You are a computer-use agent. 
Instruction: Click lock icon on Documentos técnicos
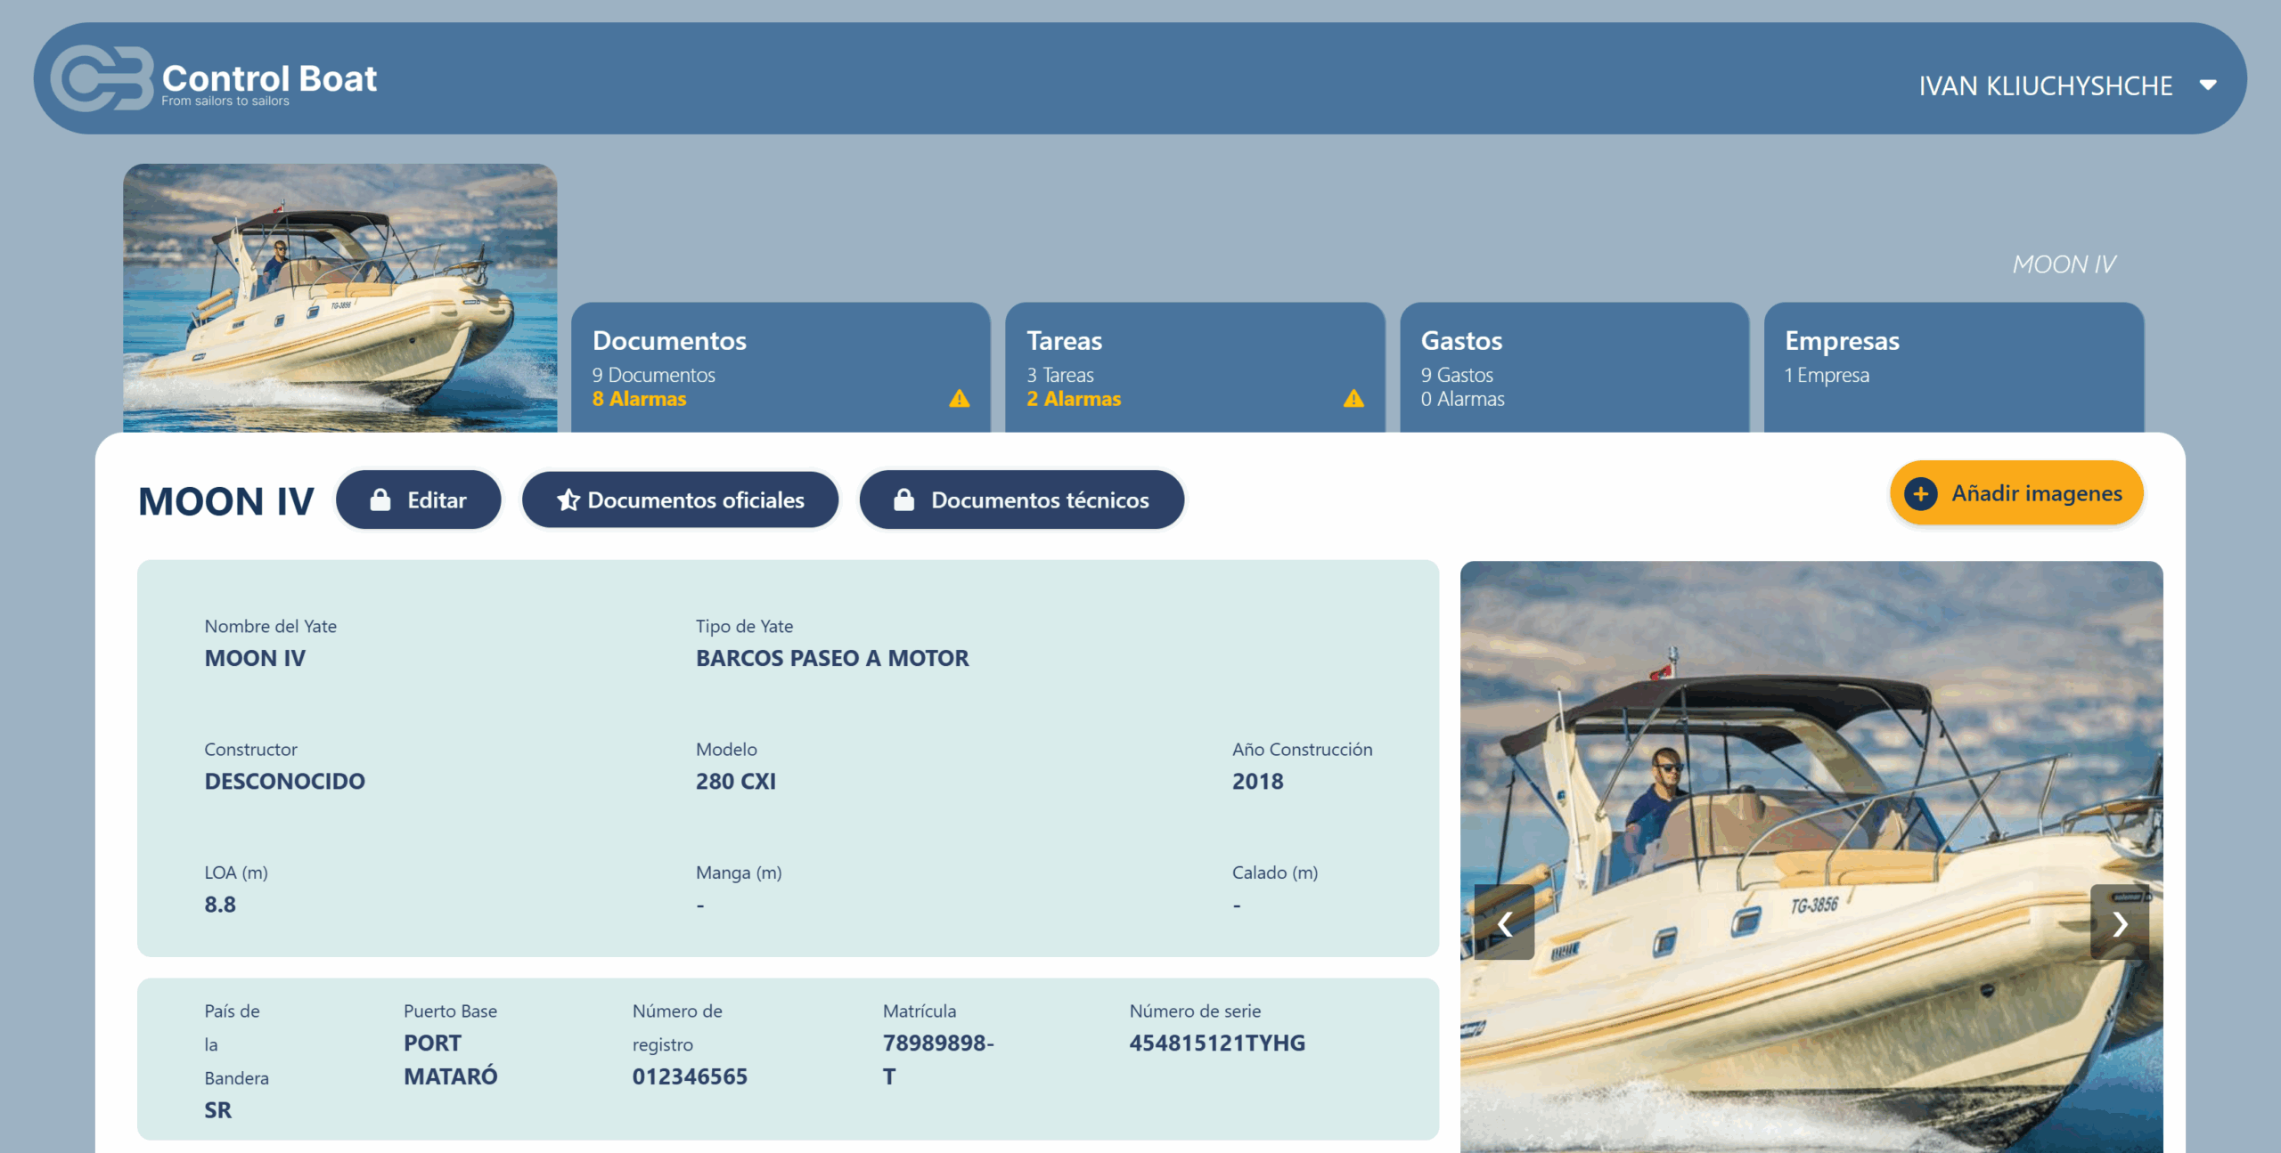[903, 500]
